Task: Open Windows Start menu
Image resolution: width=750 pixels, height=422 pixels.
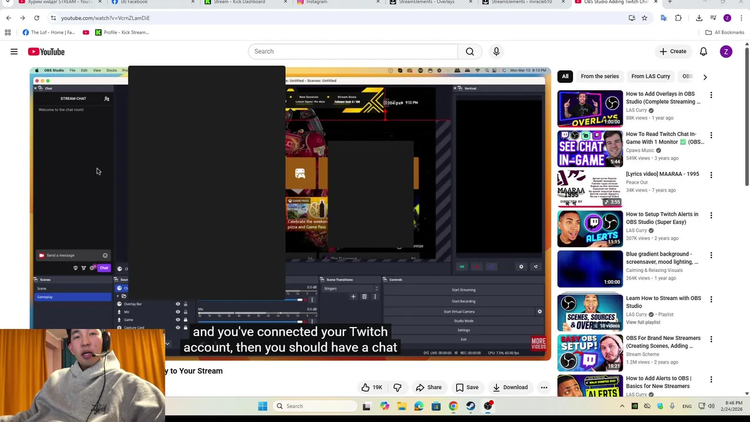Action: (x=262, y=406)
